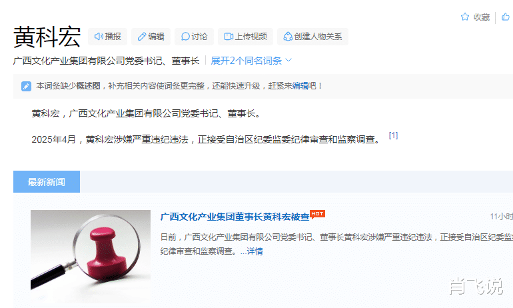
Task: Expand the 展开2个同名词条 chevron arrow
Action: 288,60
